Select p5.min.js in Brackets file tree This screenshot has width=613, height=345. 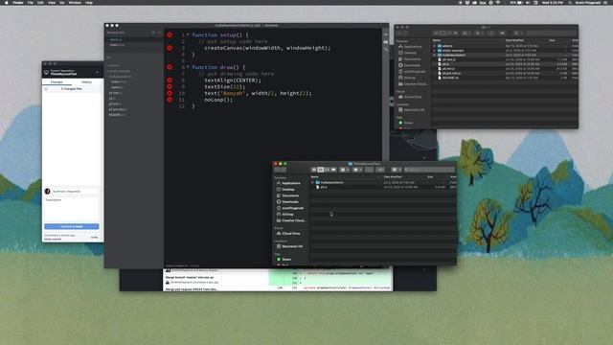(114, 104)
